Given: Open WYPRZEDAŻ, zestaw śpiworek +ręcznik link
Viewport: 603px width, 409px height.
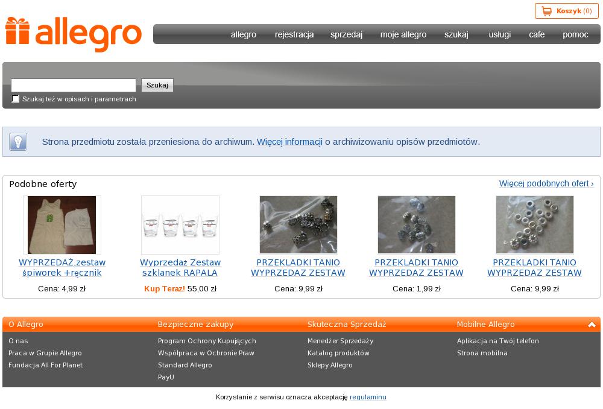Looking at the screenshot, I should tap(62, 267).
